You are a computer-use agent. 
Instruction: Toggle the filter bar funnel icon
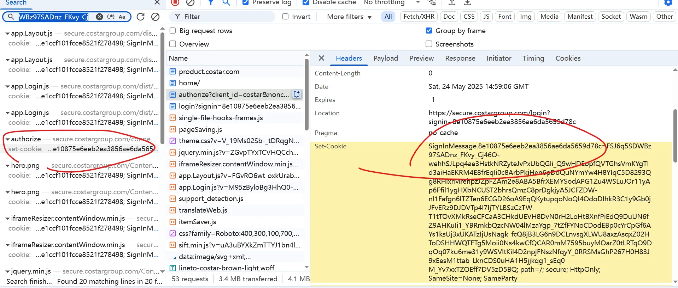click(x=211, y=2)
